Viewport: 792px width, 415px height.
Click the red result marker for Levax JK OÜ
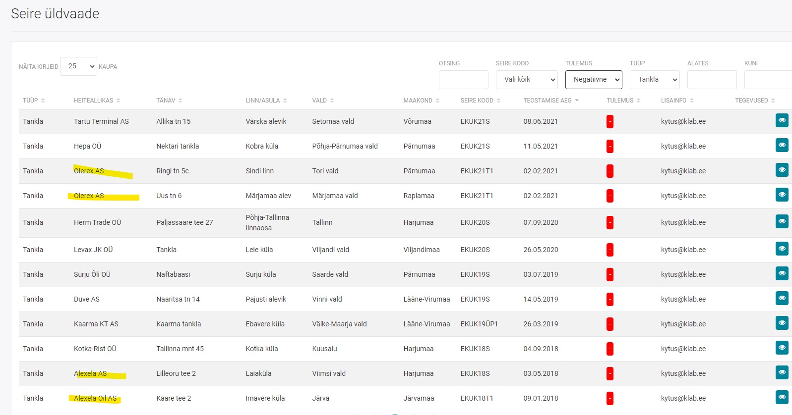(x=609, y=250)
